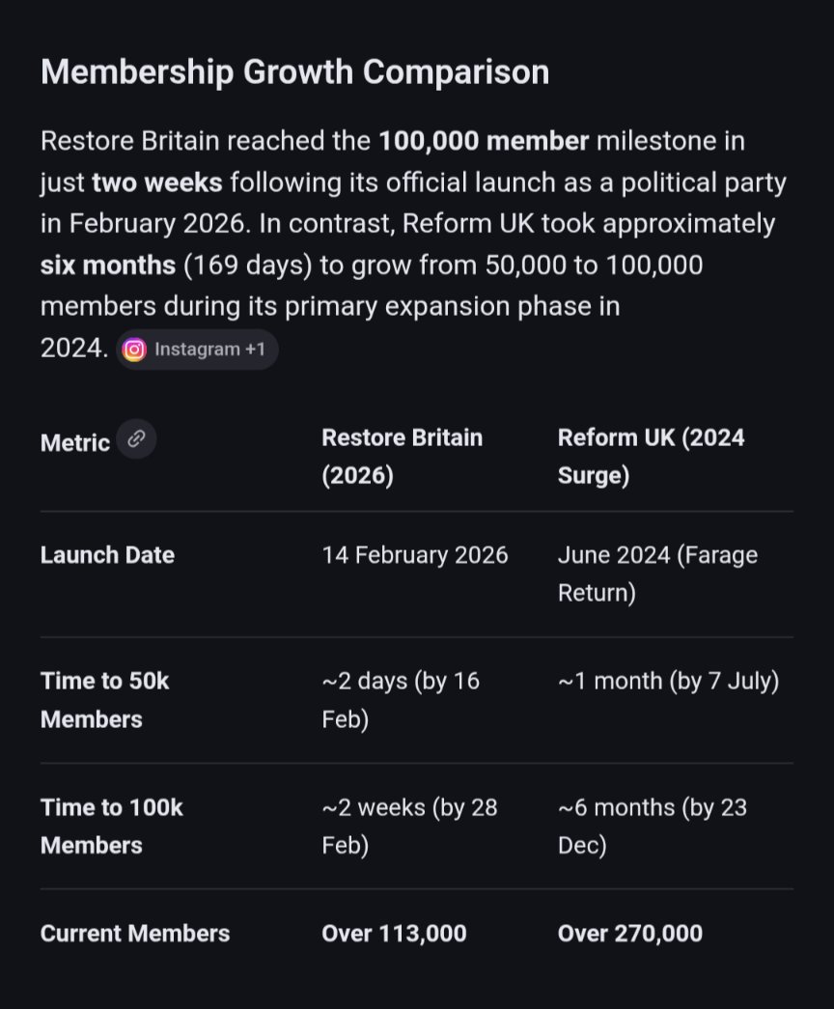
Task: Click the 'Launch Date' row label
Action: pyautogui.click(x=107, y=555)
